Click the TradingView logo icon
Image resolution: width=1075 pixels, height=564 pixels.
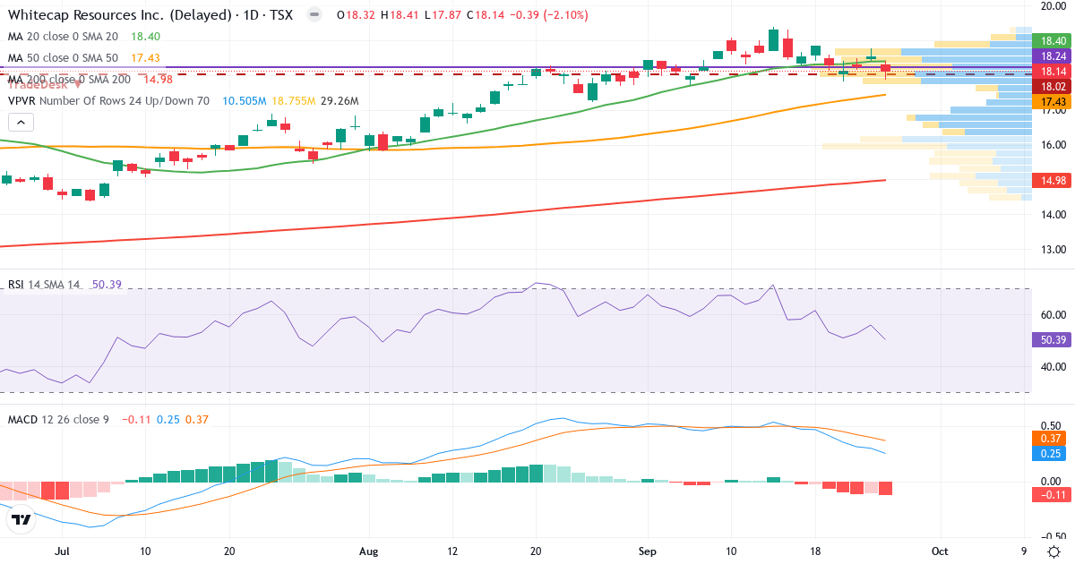pos(21,519)
